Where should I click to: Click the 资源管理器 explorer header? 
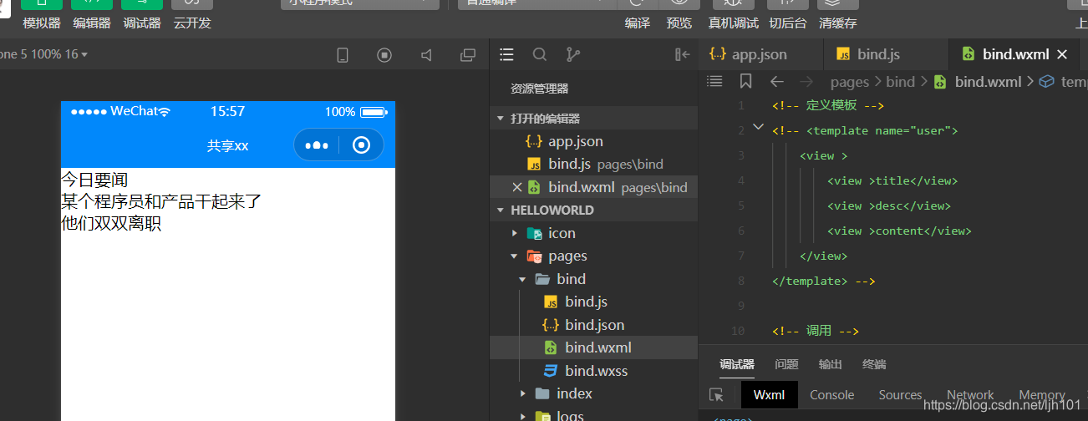click(x=540, y=89)
